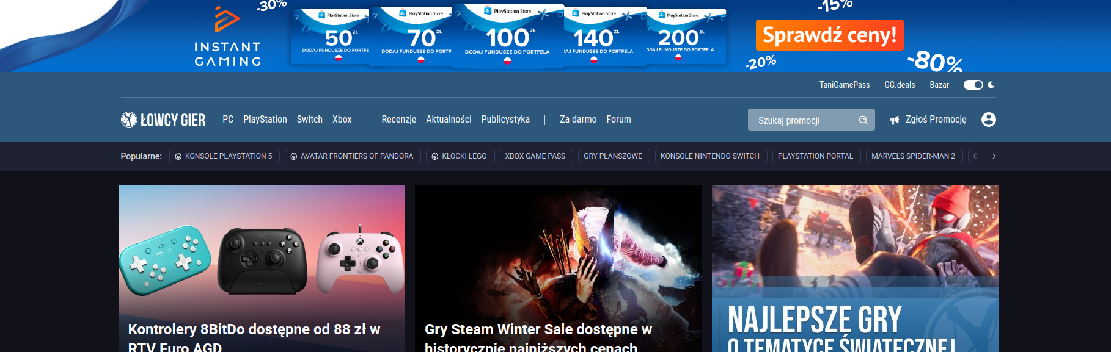The image size is (1111, 352).
Task: Open the 8BitDo controllers article thumbnail
Action: click(262, 256)
